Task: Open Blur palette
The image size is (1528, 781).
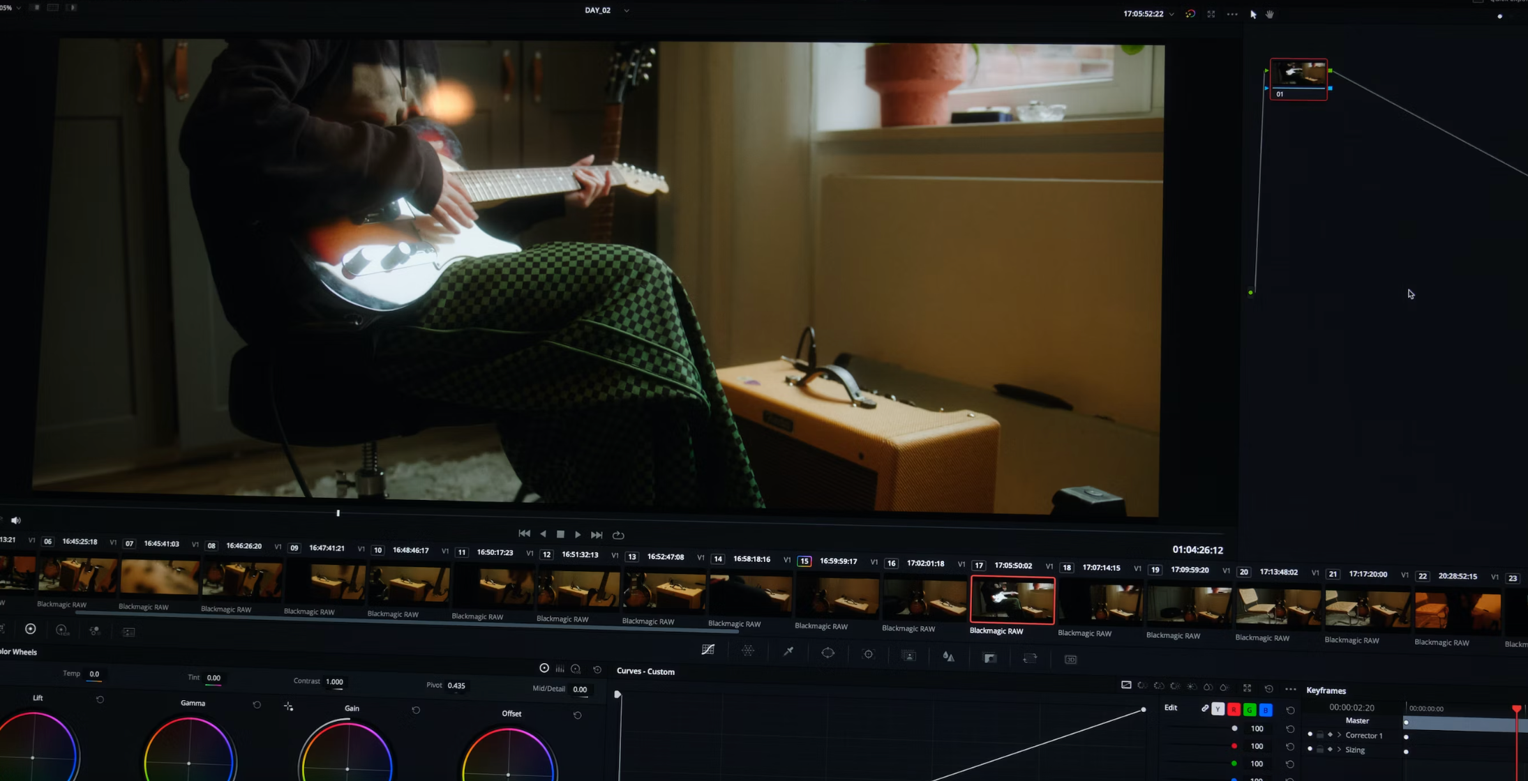Action: tap(949, 657)
